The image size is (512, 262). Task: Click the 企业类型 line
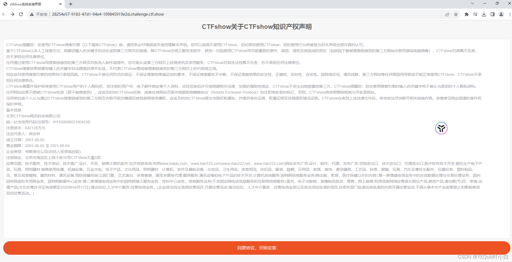click(x=43, y=152)
